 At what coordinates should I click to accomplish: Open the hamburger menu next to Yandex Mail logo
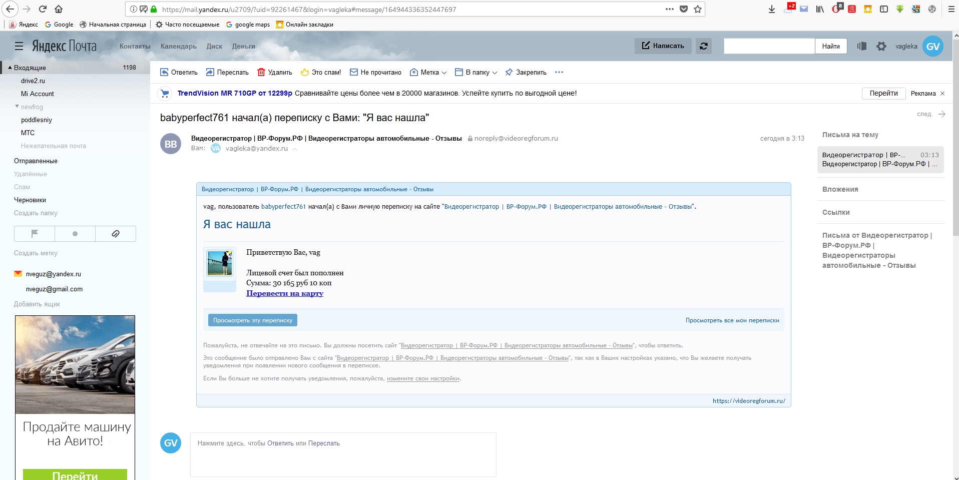click(x=19, y=46)
